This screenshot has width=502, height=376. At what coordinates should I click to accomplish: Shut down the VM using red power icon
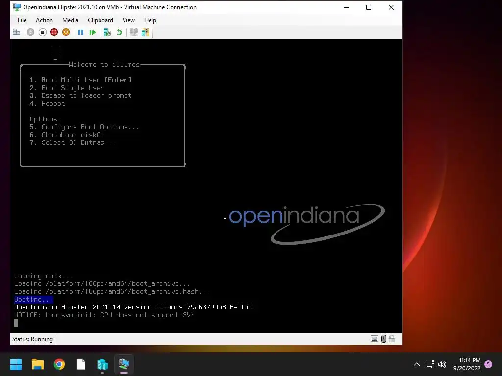(x=54, y=32)
